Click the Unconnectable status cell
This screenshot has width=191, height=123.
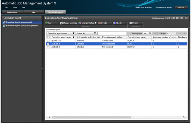114,44
